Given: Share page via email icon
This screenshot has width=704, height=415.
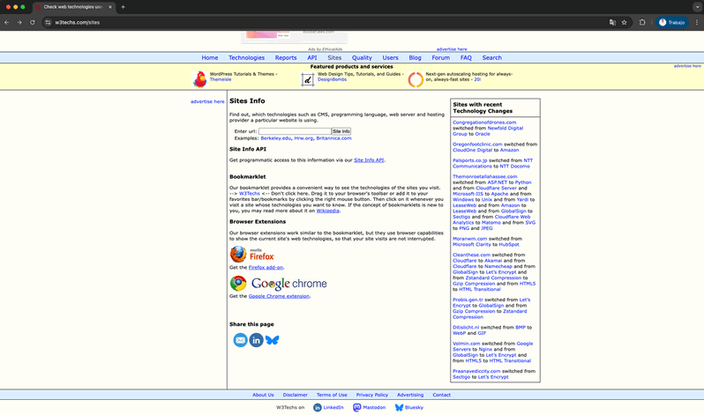Looking at the screenshot, I should [240, 340].
